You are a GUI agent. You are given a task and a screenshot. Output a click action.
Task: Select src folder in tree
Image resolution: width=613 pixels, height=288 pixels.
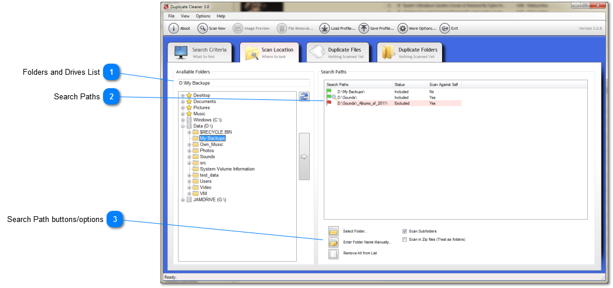[x=203, y=163]
